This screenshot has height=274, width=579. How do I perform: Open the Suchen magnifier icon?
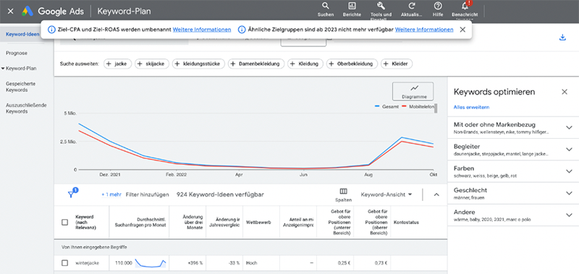tap(326, 6)
